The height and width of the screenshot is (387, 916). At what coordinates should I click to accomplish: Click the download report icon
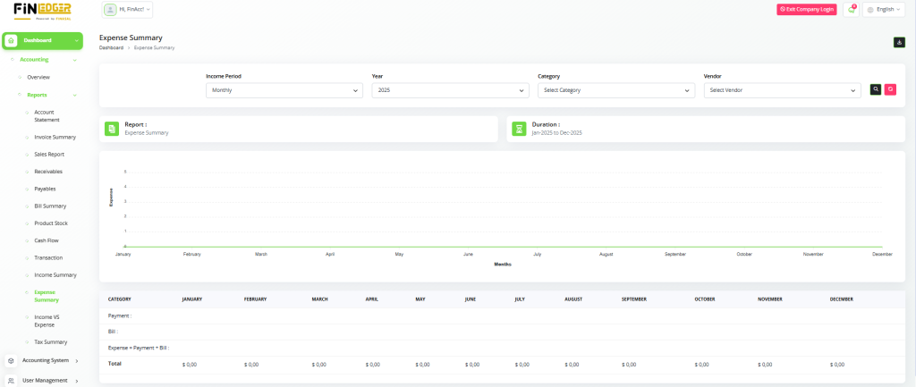tap(899, 42)
